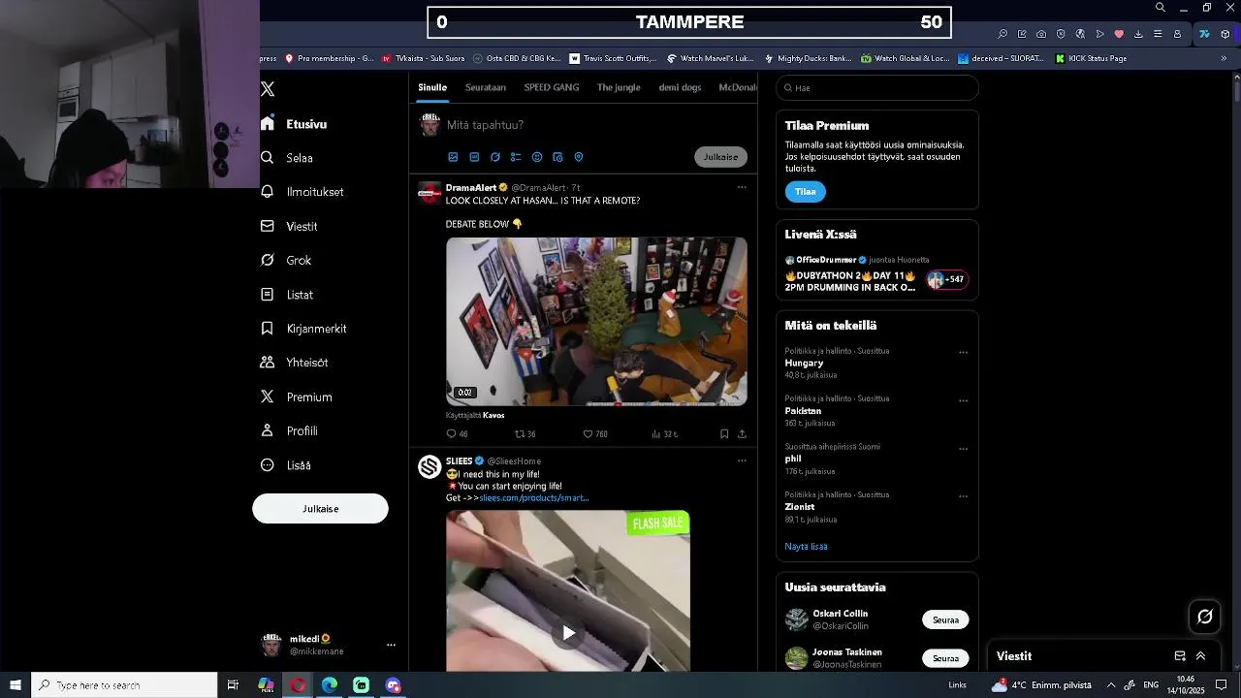Screen dimensions: 1241x698
Task: Open more options for Pakistan trend
Action: point(963,400)
